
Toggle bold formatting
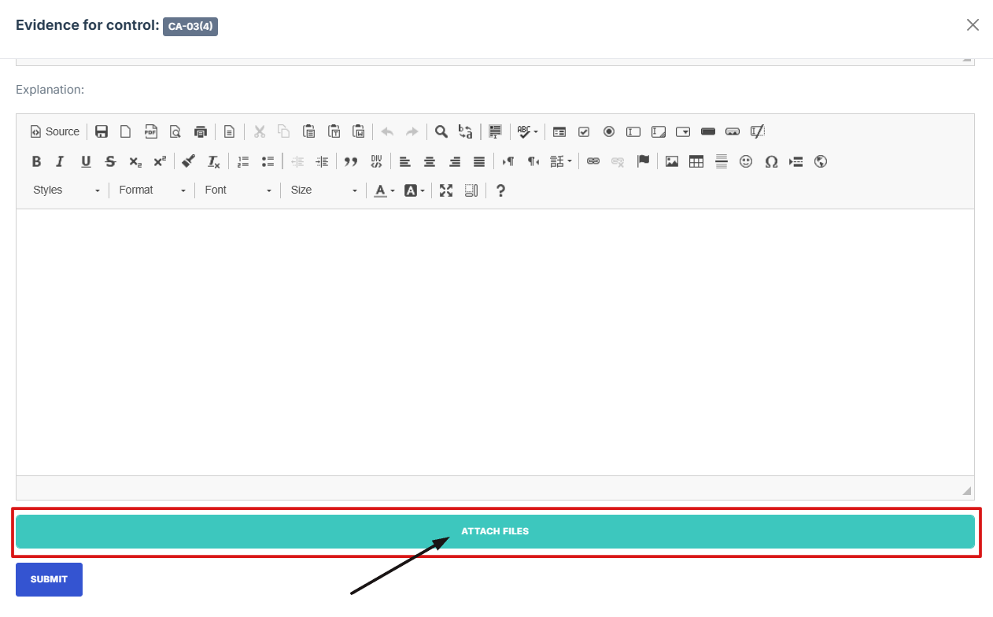pyautogui.click(x=36, y=161)
